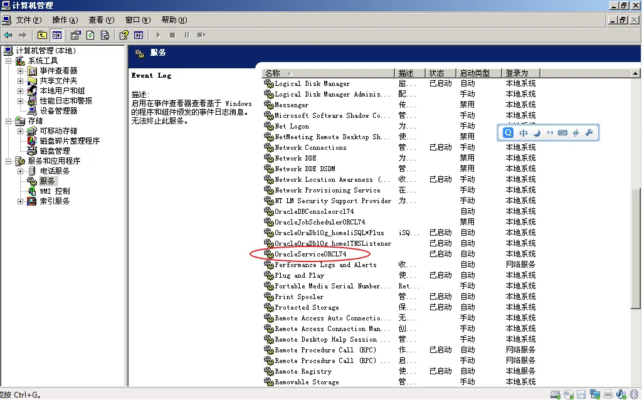
Task: Sort by the 名称 column header
Action: [328, 73]
